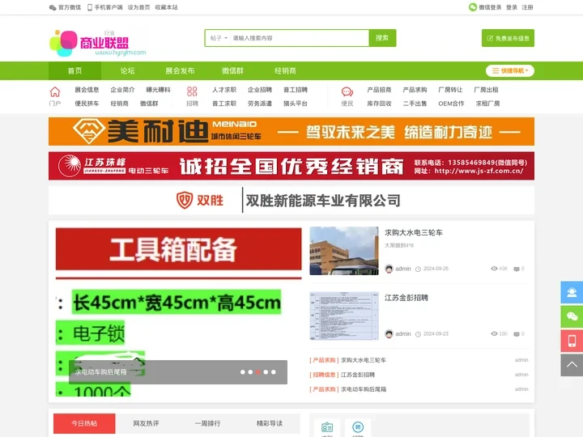Click comment icon on 求购大水电三轮车 post
Viewport: 583px width, 437px height.
[x=516, y=269]
